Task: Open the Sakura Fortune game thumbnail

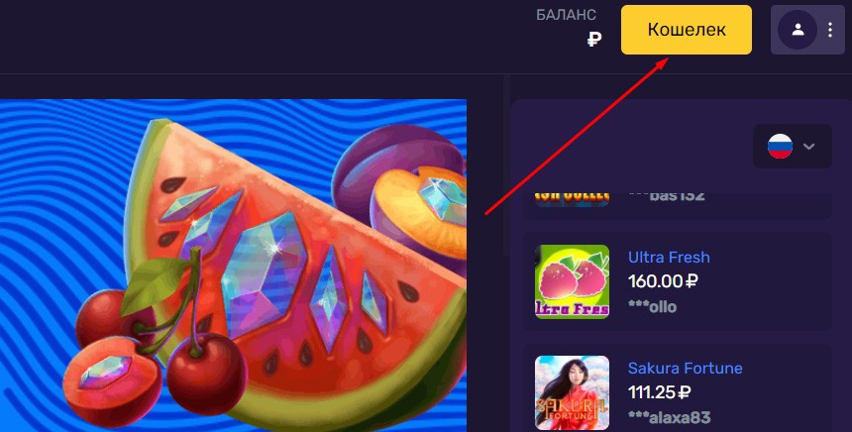Action: (x=573, y=393)
